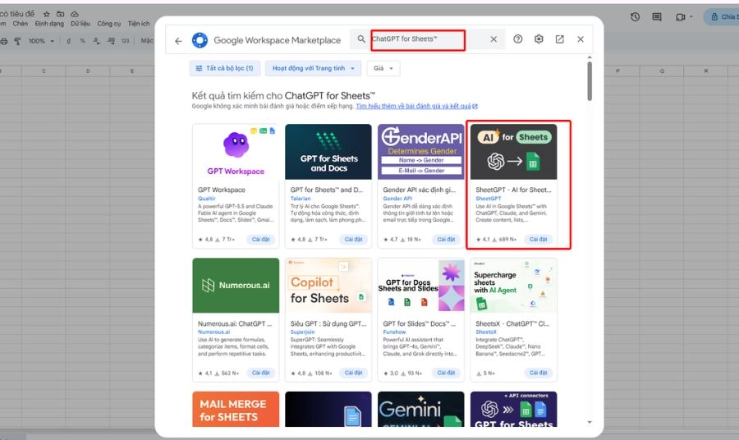This screenshot has height=440, width=739.
Task: Open Marketplace settings gear
Action: click(539, 39)
